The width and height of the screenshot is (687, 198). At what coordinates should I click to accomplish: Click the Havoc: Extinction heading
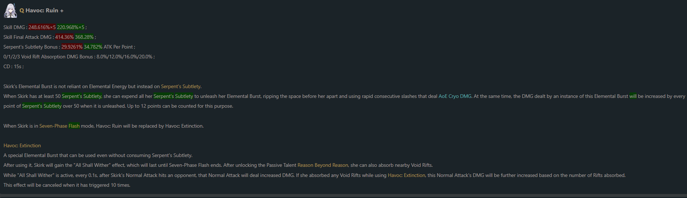click(22, 145)
